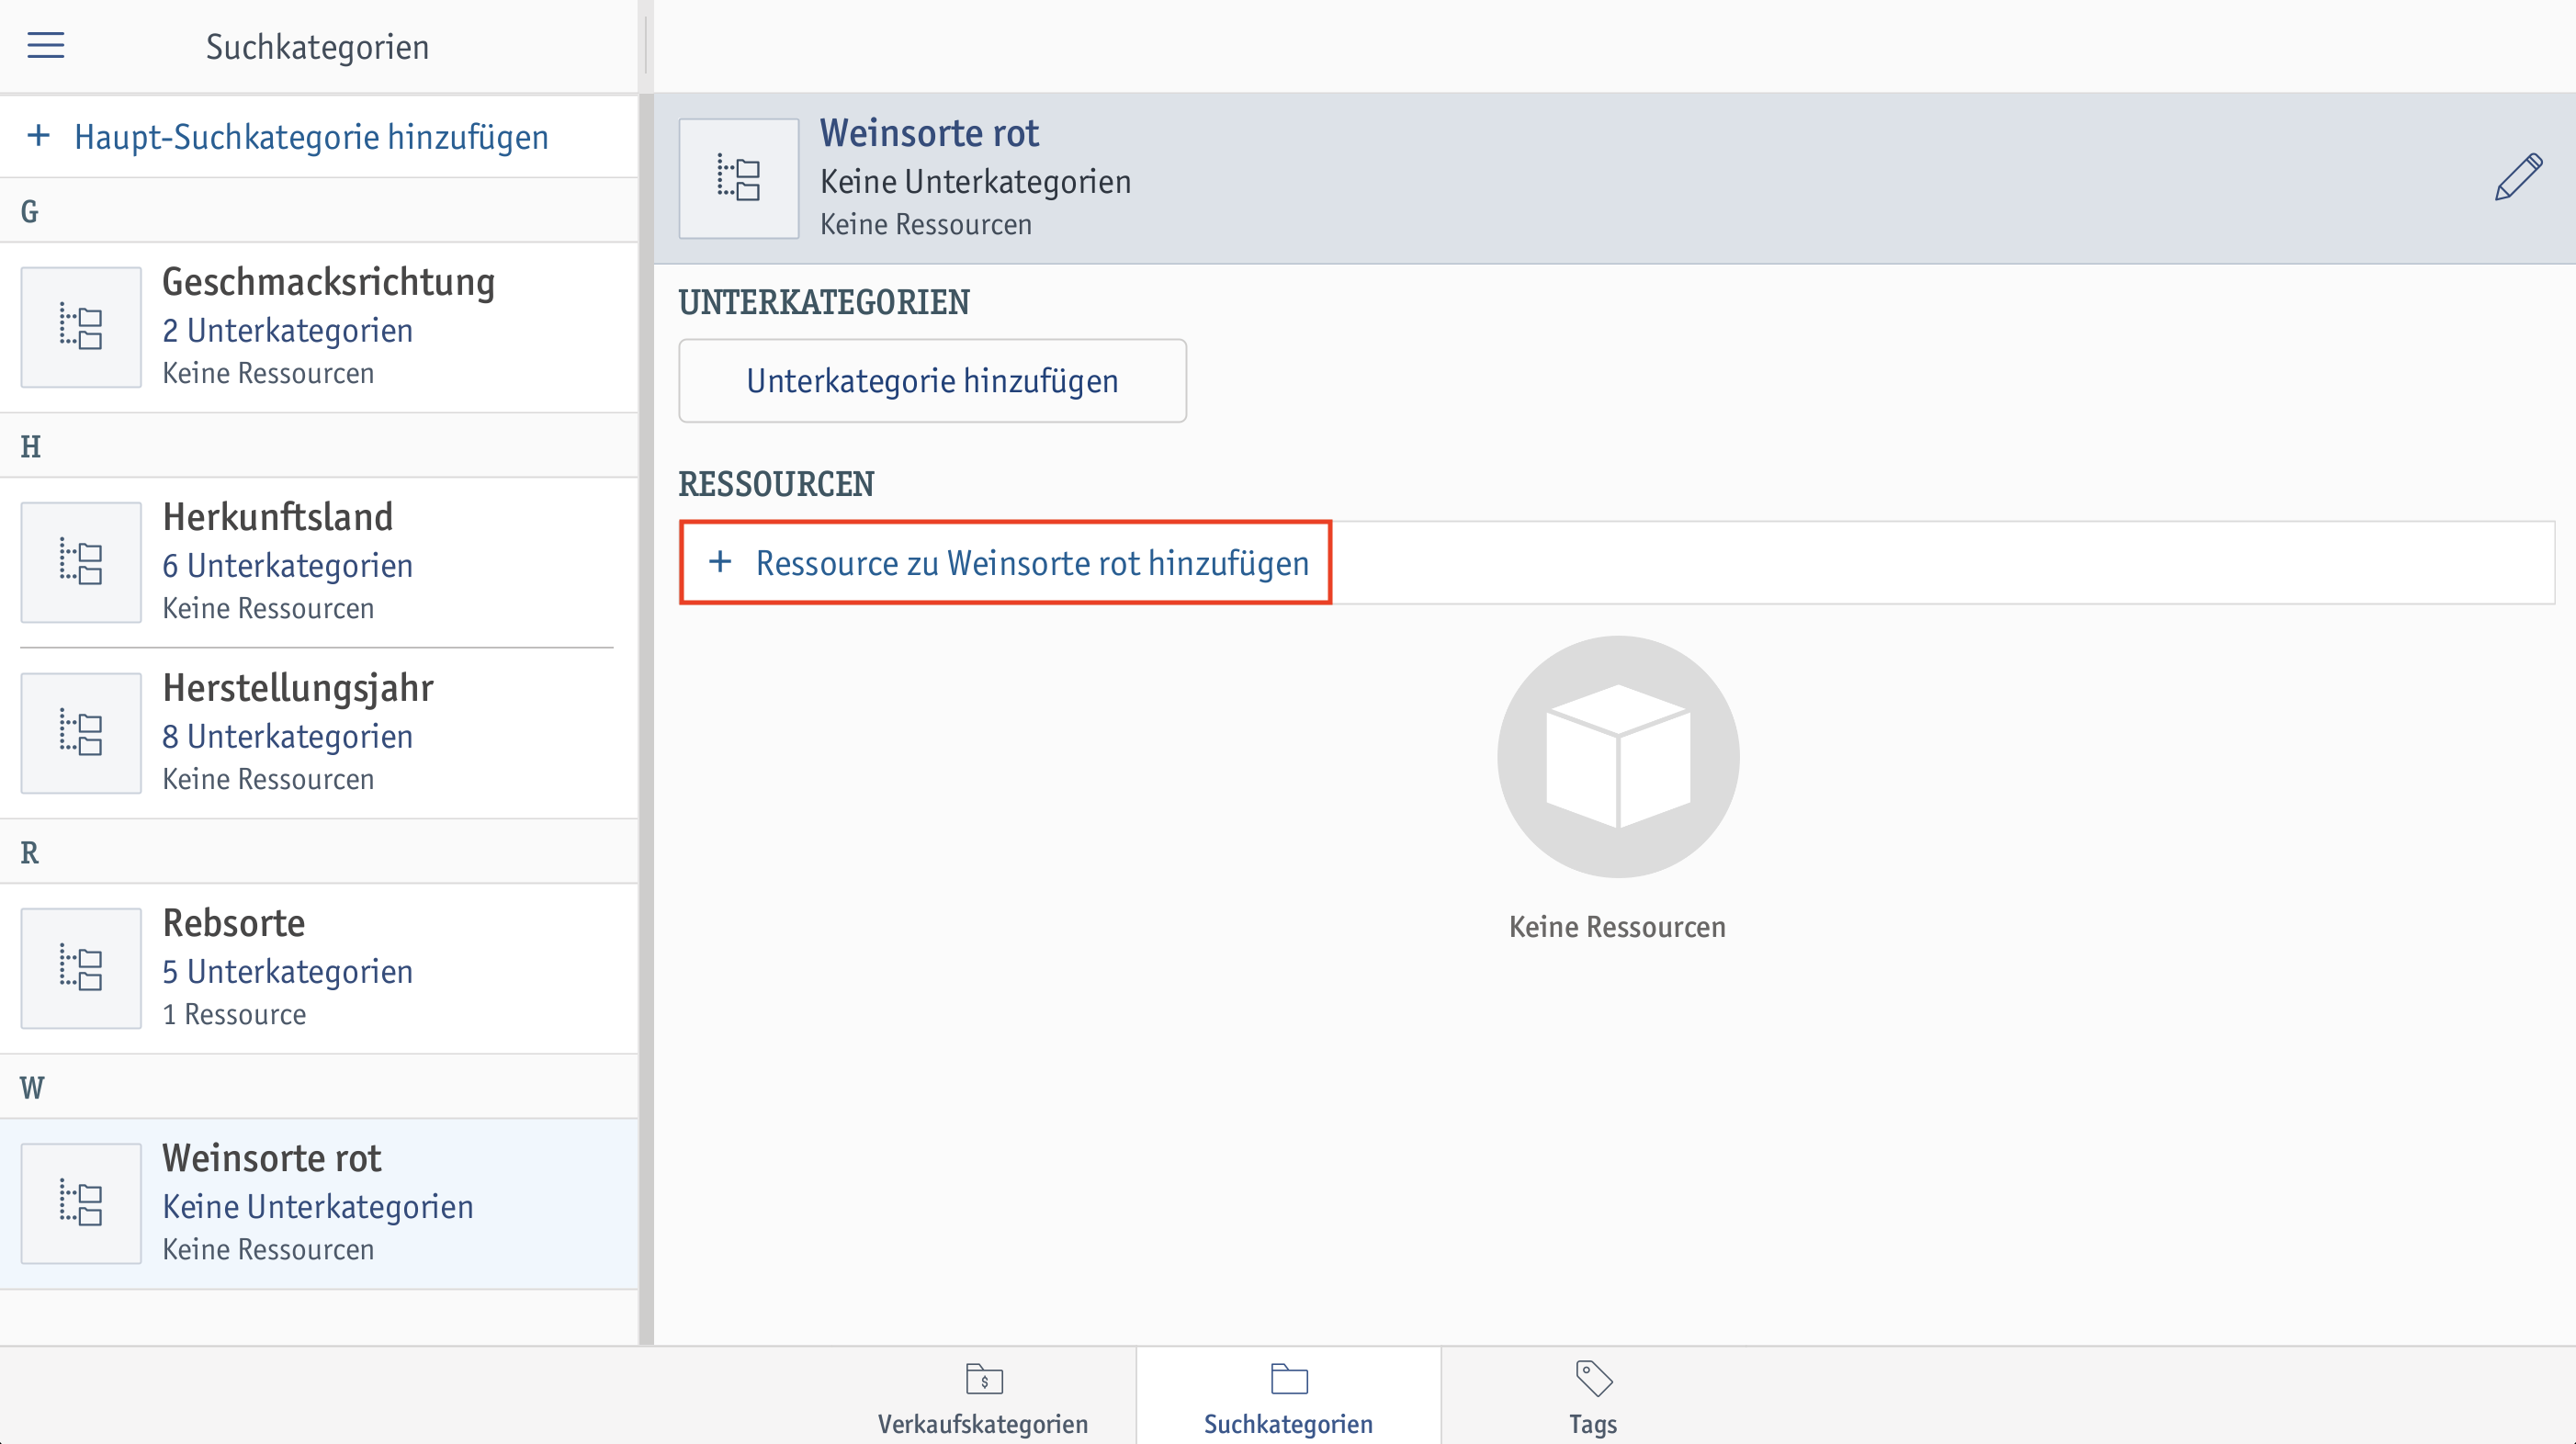Open '5 Unterkategorien' under Rebsorte
This screenshot has height=1444, width=2576.
coord(288,972)
